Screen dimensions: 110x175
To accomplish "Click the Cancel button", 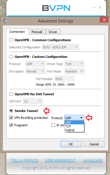I will tap(94, 144).
